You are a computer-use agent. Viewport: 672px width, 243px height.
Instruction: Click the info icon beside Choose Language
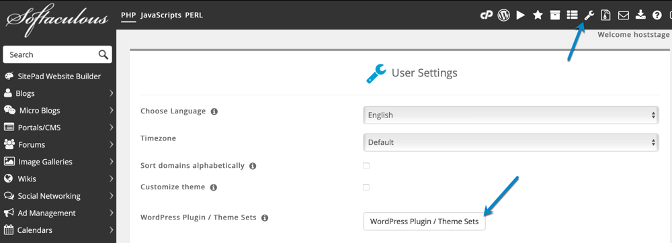[x=214, y=111]
